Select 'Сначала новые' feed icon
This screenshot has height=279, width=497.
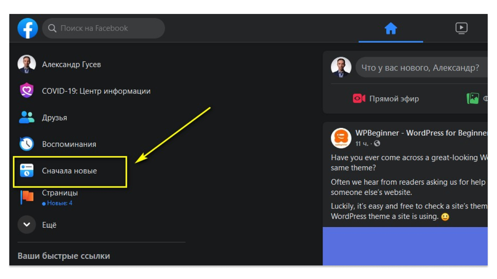coord(27,170)
